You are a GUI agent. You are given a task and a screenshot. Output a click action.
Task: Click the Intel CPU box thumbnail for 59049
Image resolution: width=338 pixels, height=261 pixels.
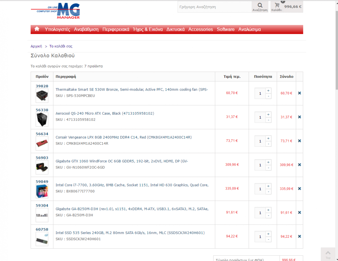click(x=42, y=191)
